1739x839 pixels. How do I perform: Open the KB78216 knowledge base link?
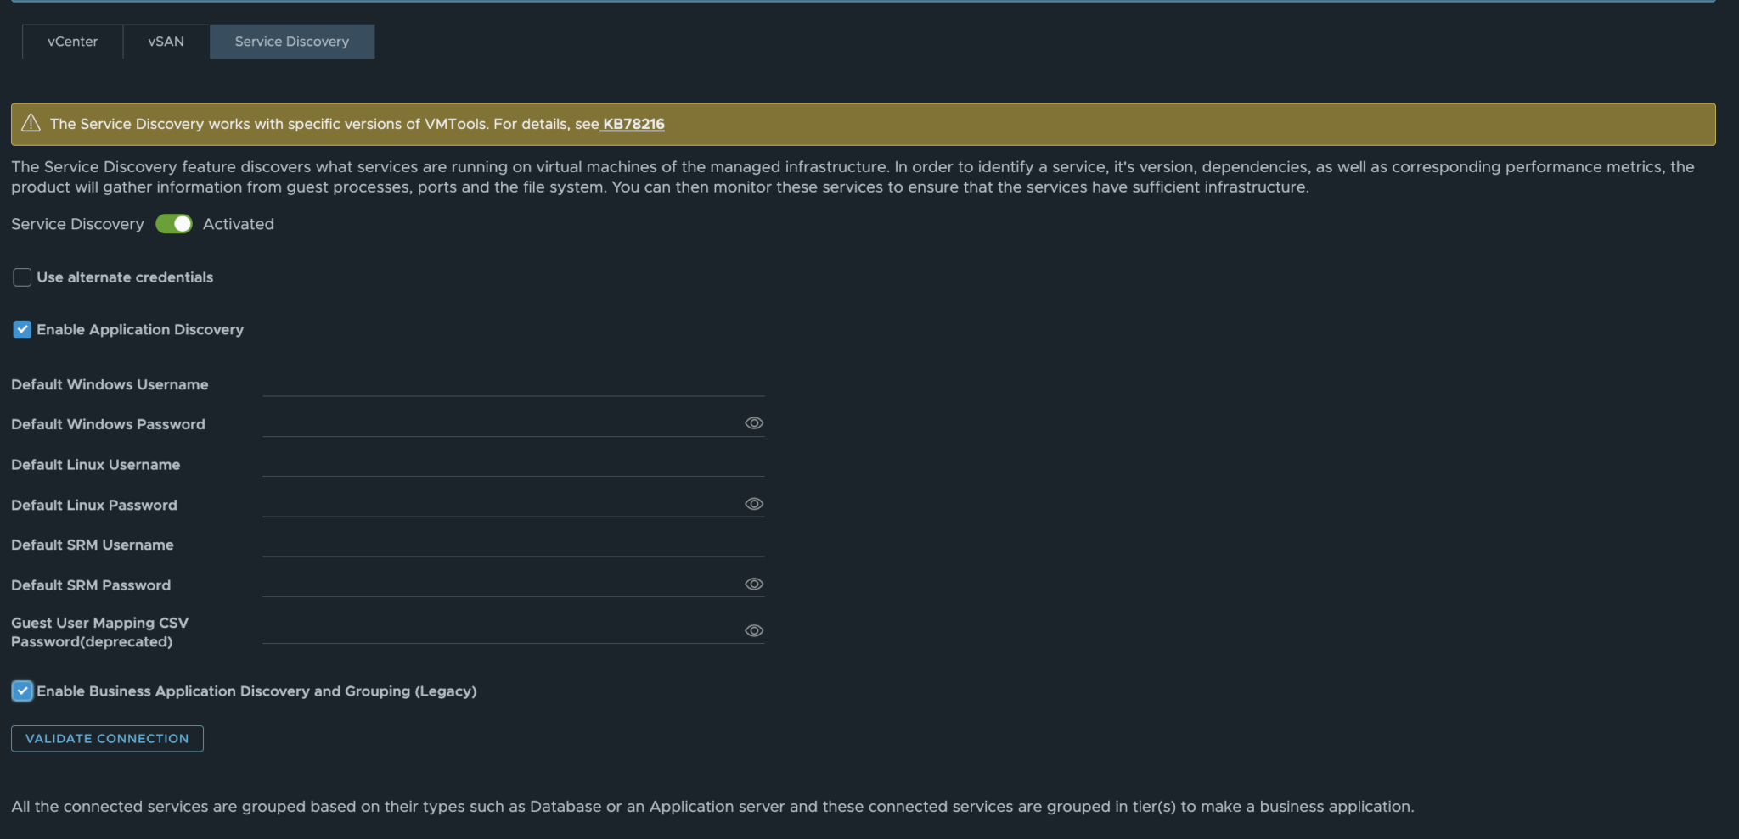tap(633, 124)
